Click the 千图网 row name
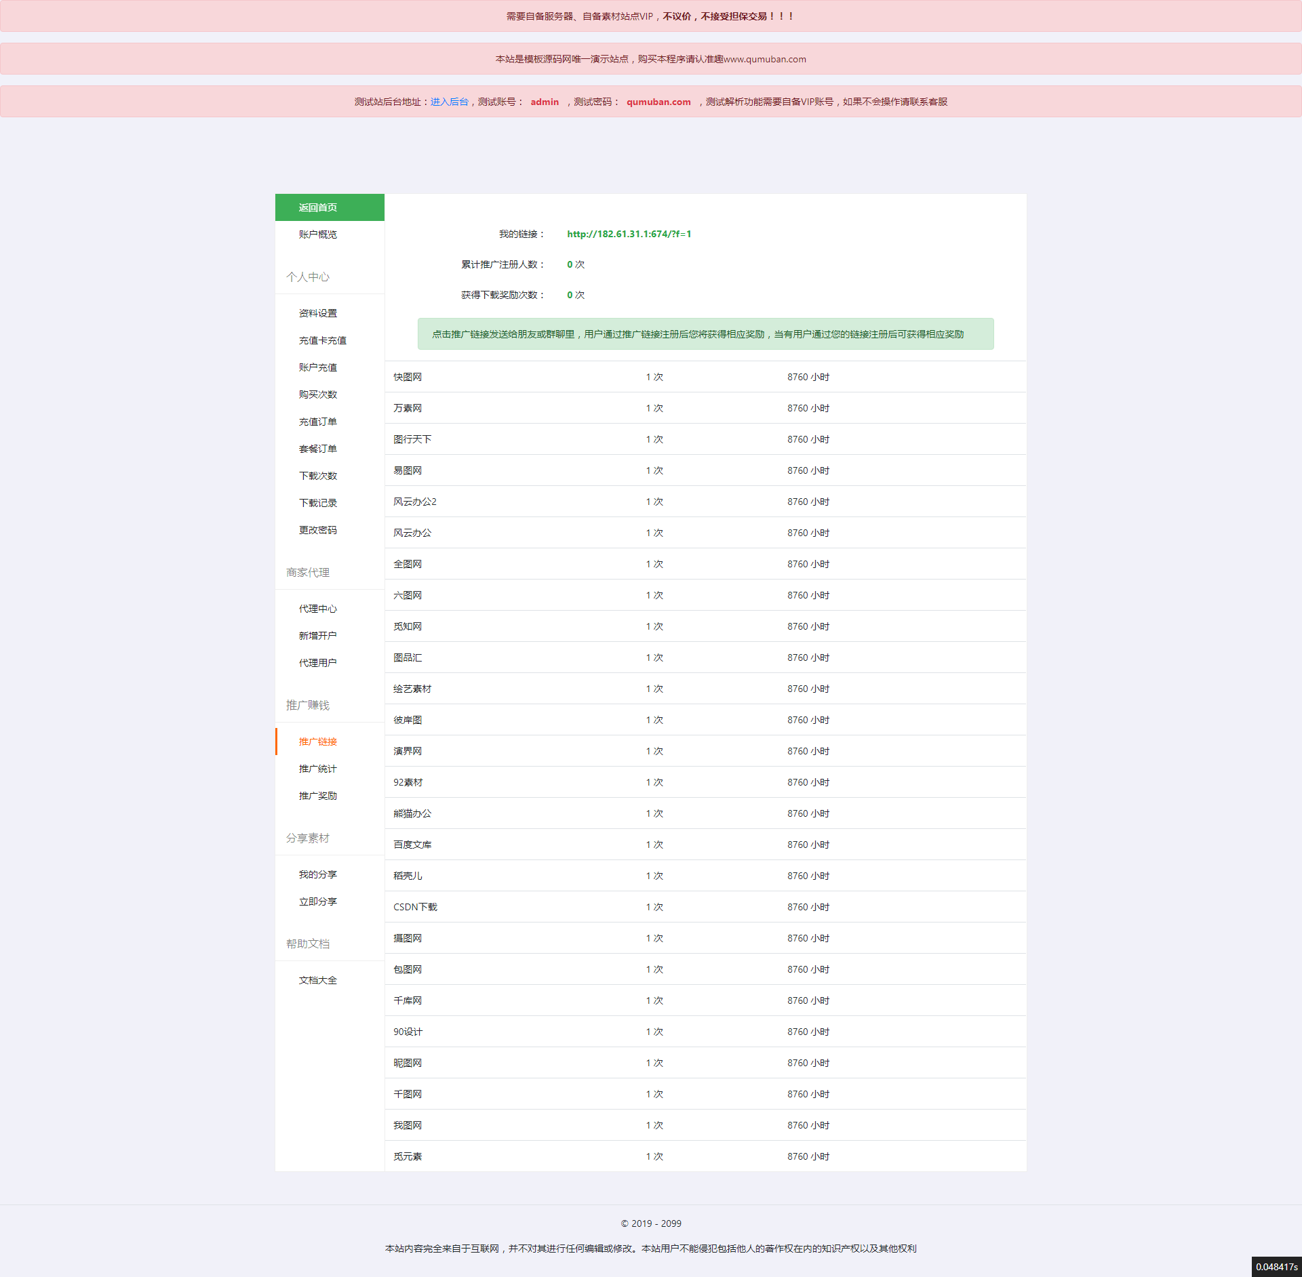This screenshot has height=1277, width=1302. point(408,1094)
